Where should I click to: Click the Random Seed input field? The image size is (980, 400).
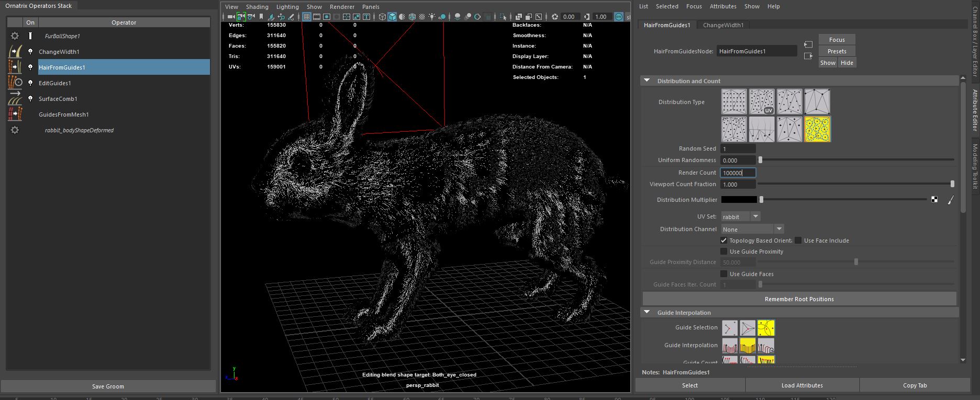pos(738,149)
